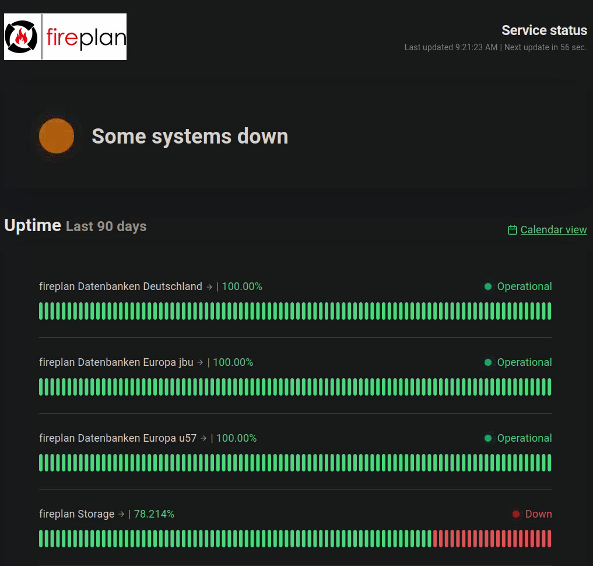Click first green bar of Storage uptime
593x566 pixels.
pos(41,539)
